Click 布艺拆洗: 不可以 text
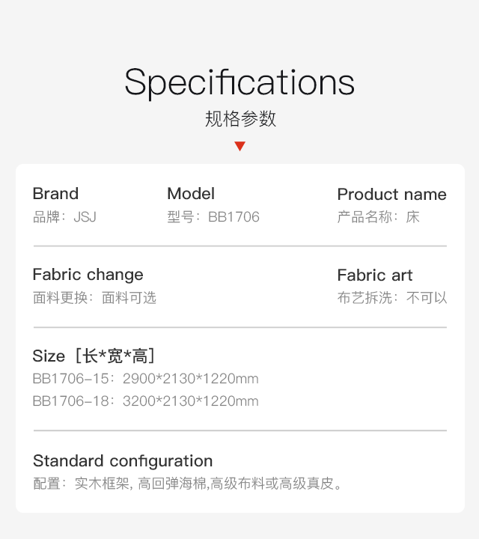The width and height of the screenshot is (479, 539). [x=392, y=298]
